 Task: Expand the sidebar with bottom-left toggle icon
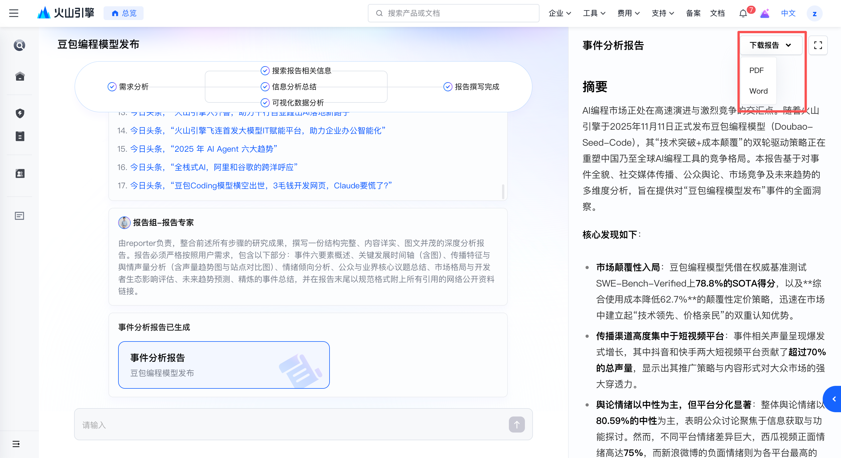pos(16,444)
